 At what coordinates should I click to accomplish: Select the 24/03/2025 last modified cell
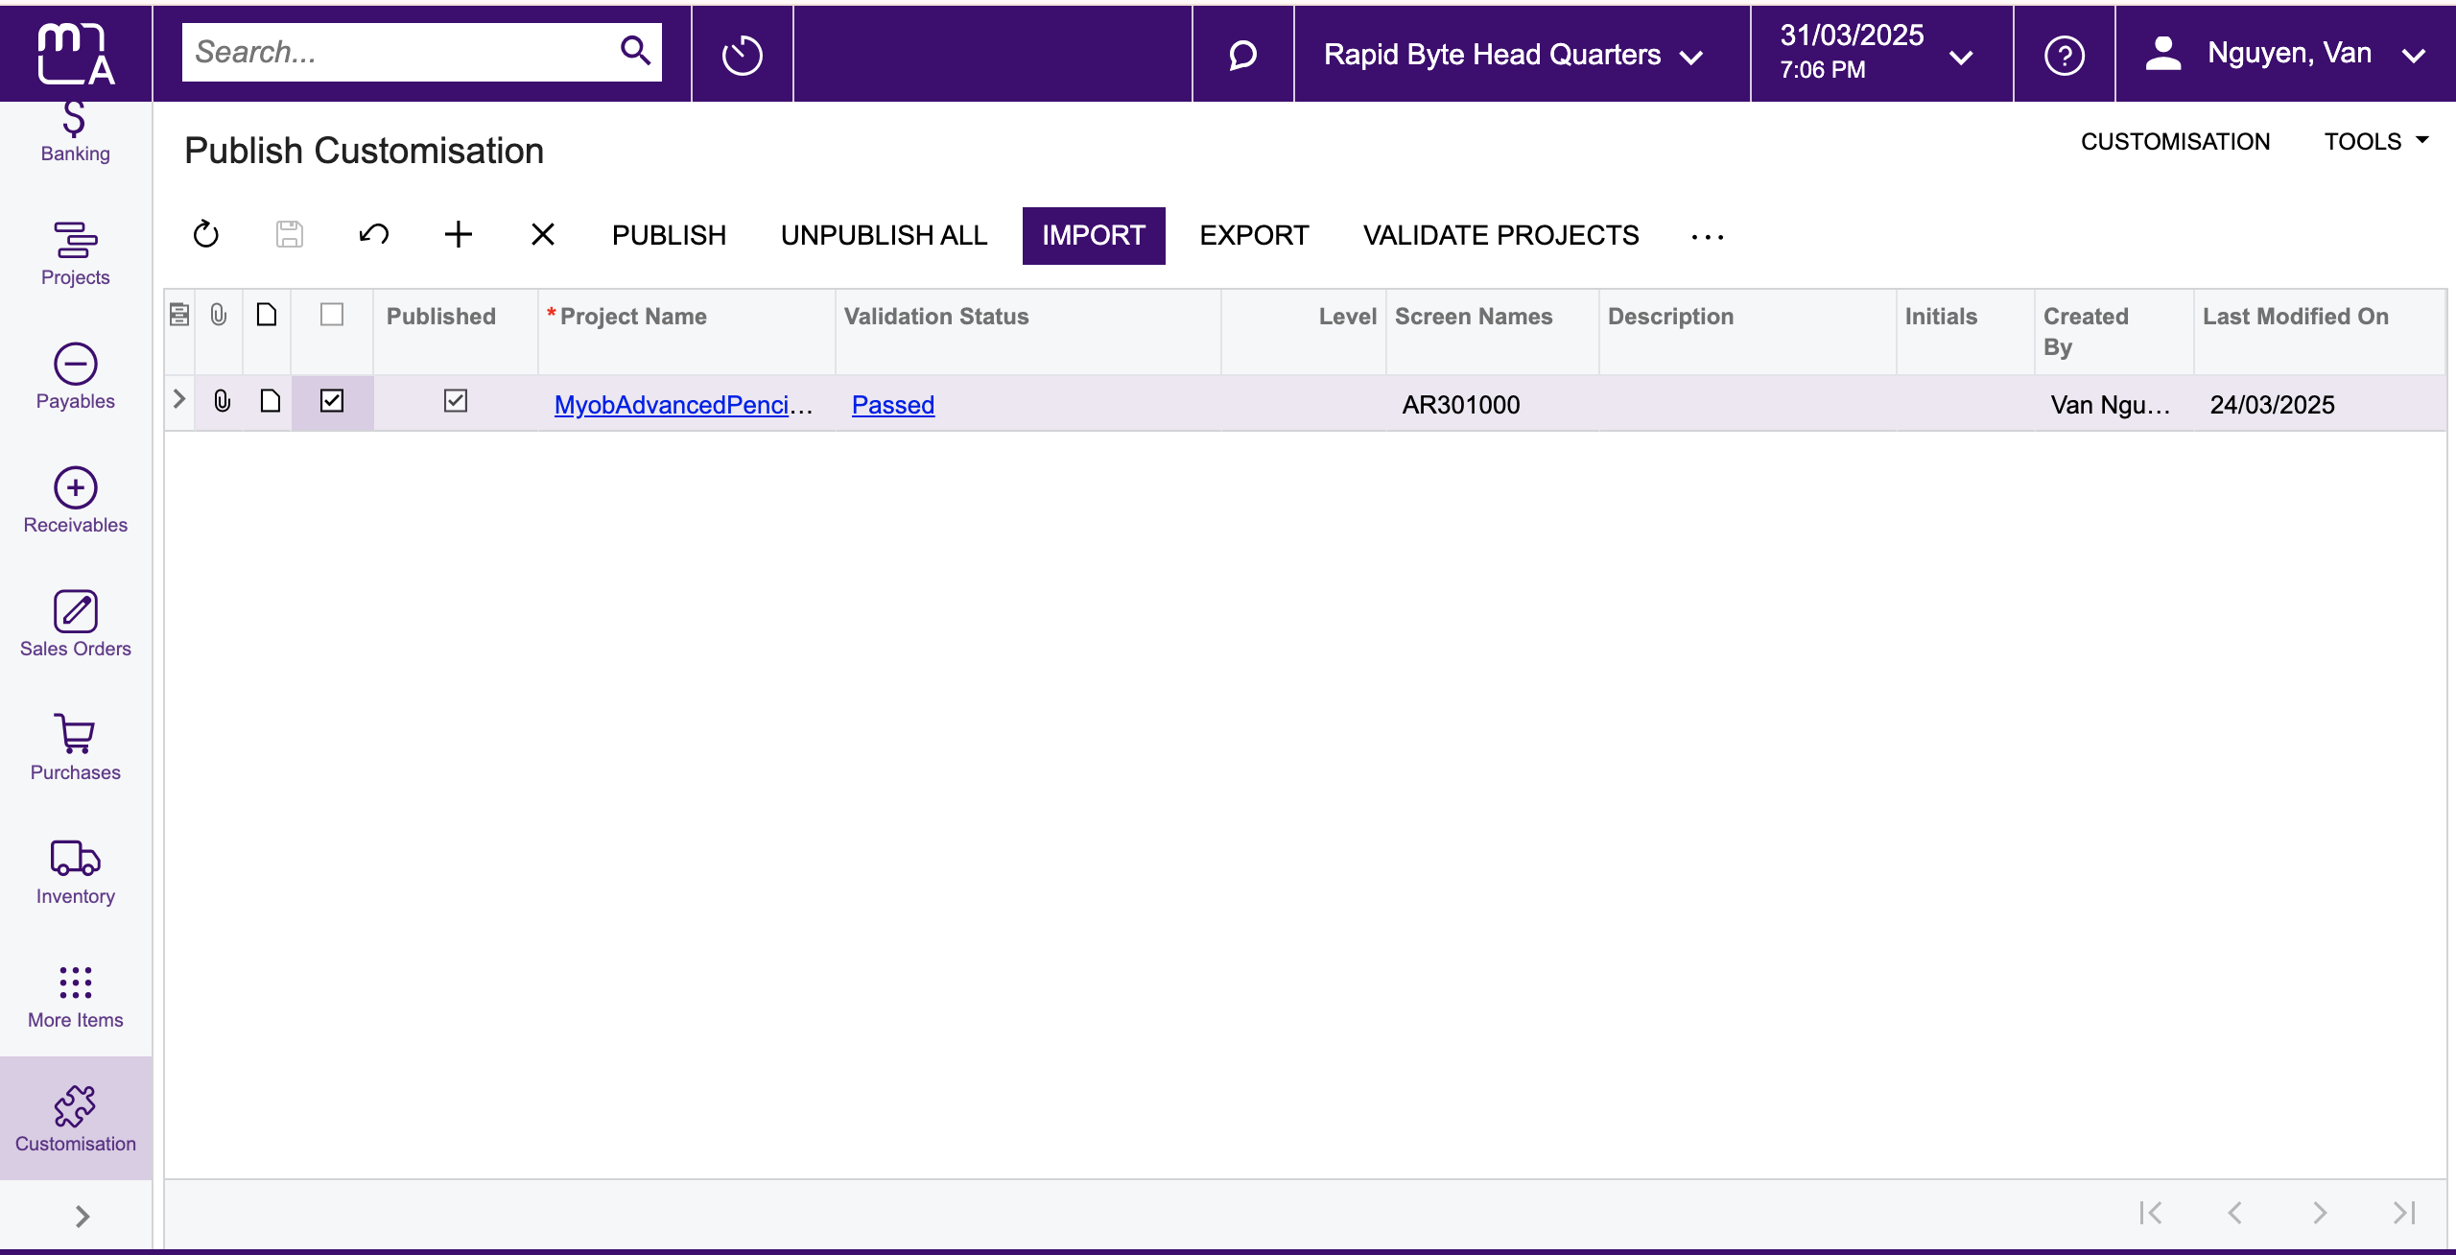[x=2320, y=404]
